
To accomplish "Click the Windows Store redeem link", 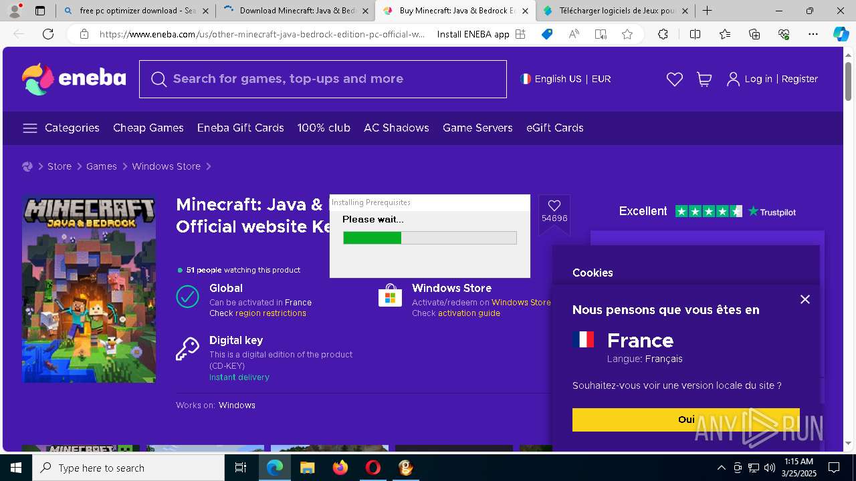I will [x=521, y=303].
